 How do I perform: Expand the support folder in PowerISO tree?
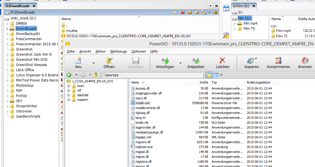click(69, 100)
